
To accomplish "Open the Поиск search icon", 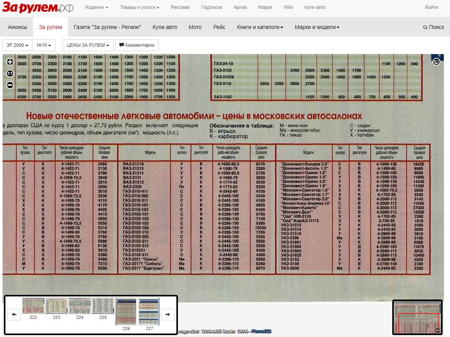I will click(433, 27).
